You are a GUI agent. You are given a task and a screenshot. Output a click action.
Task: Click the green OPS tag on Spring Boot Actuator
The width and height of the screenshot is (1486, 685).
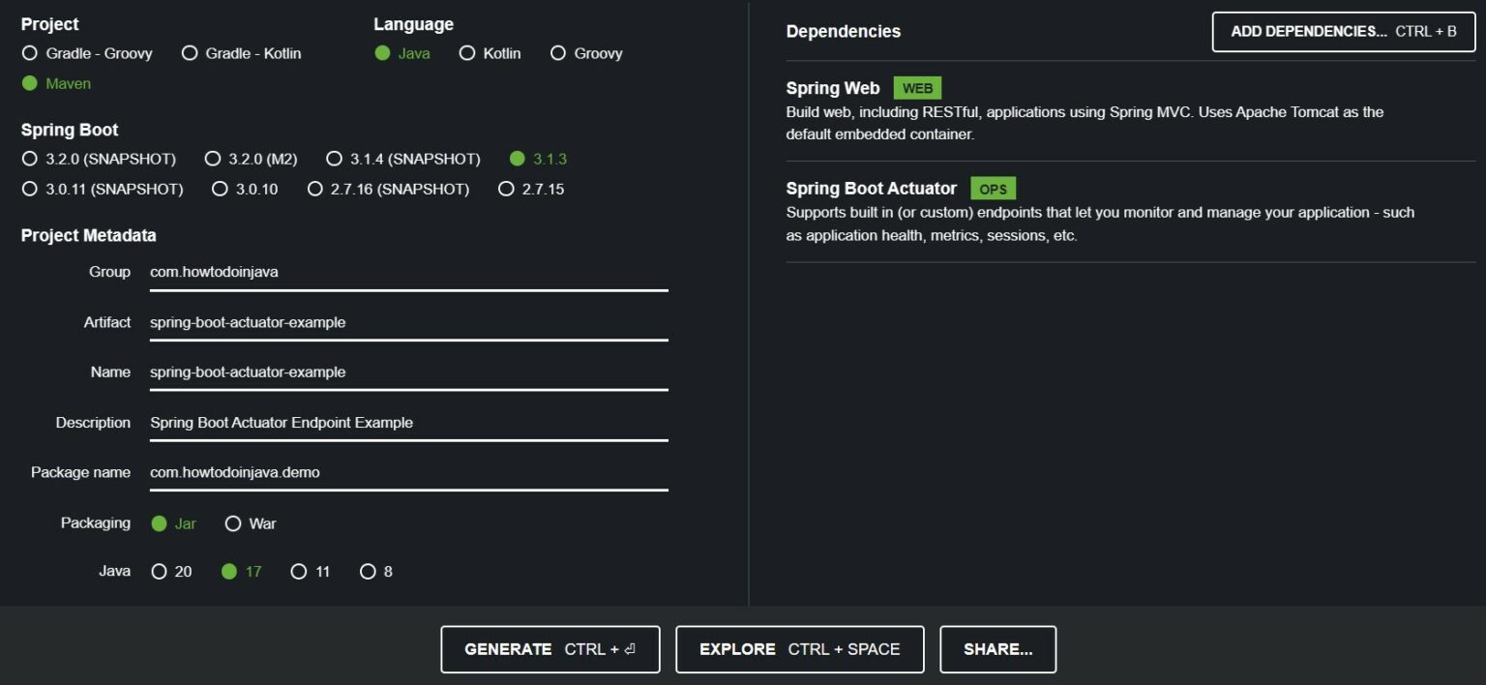pyautogui.click(x=992, y=189)
